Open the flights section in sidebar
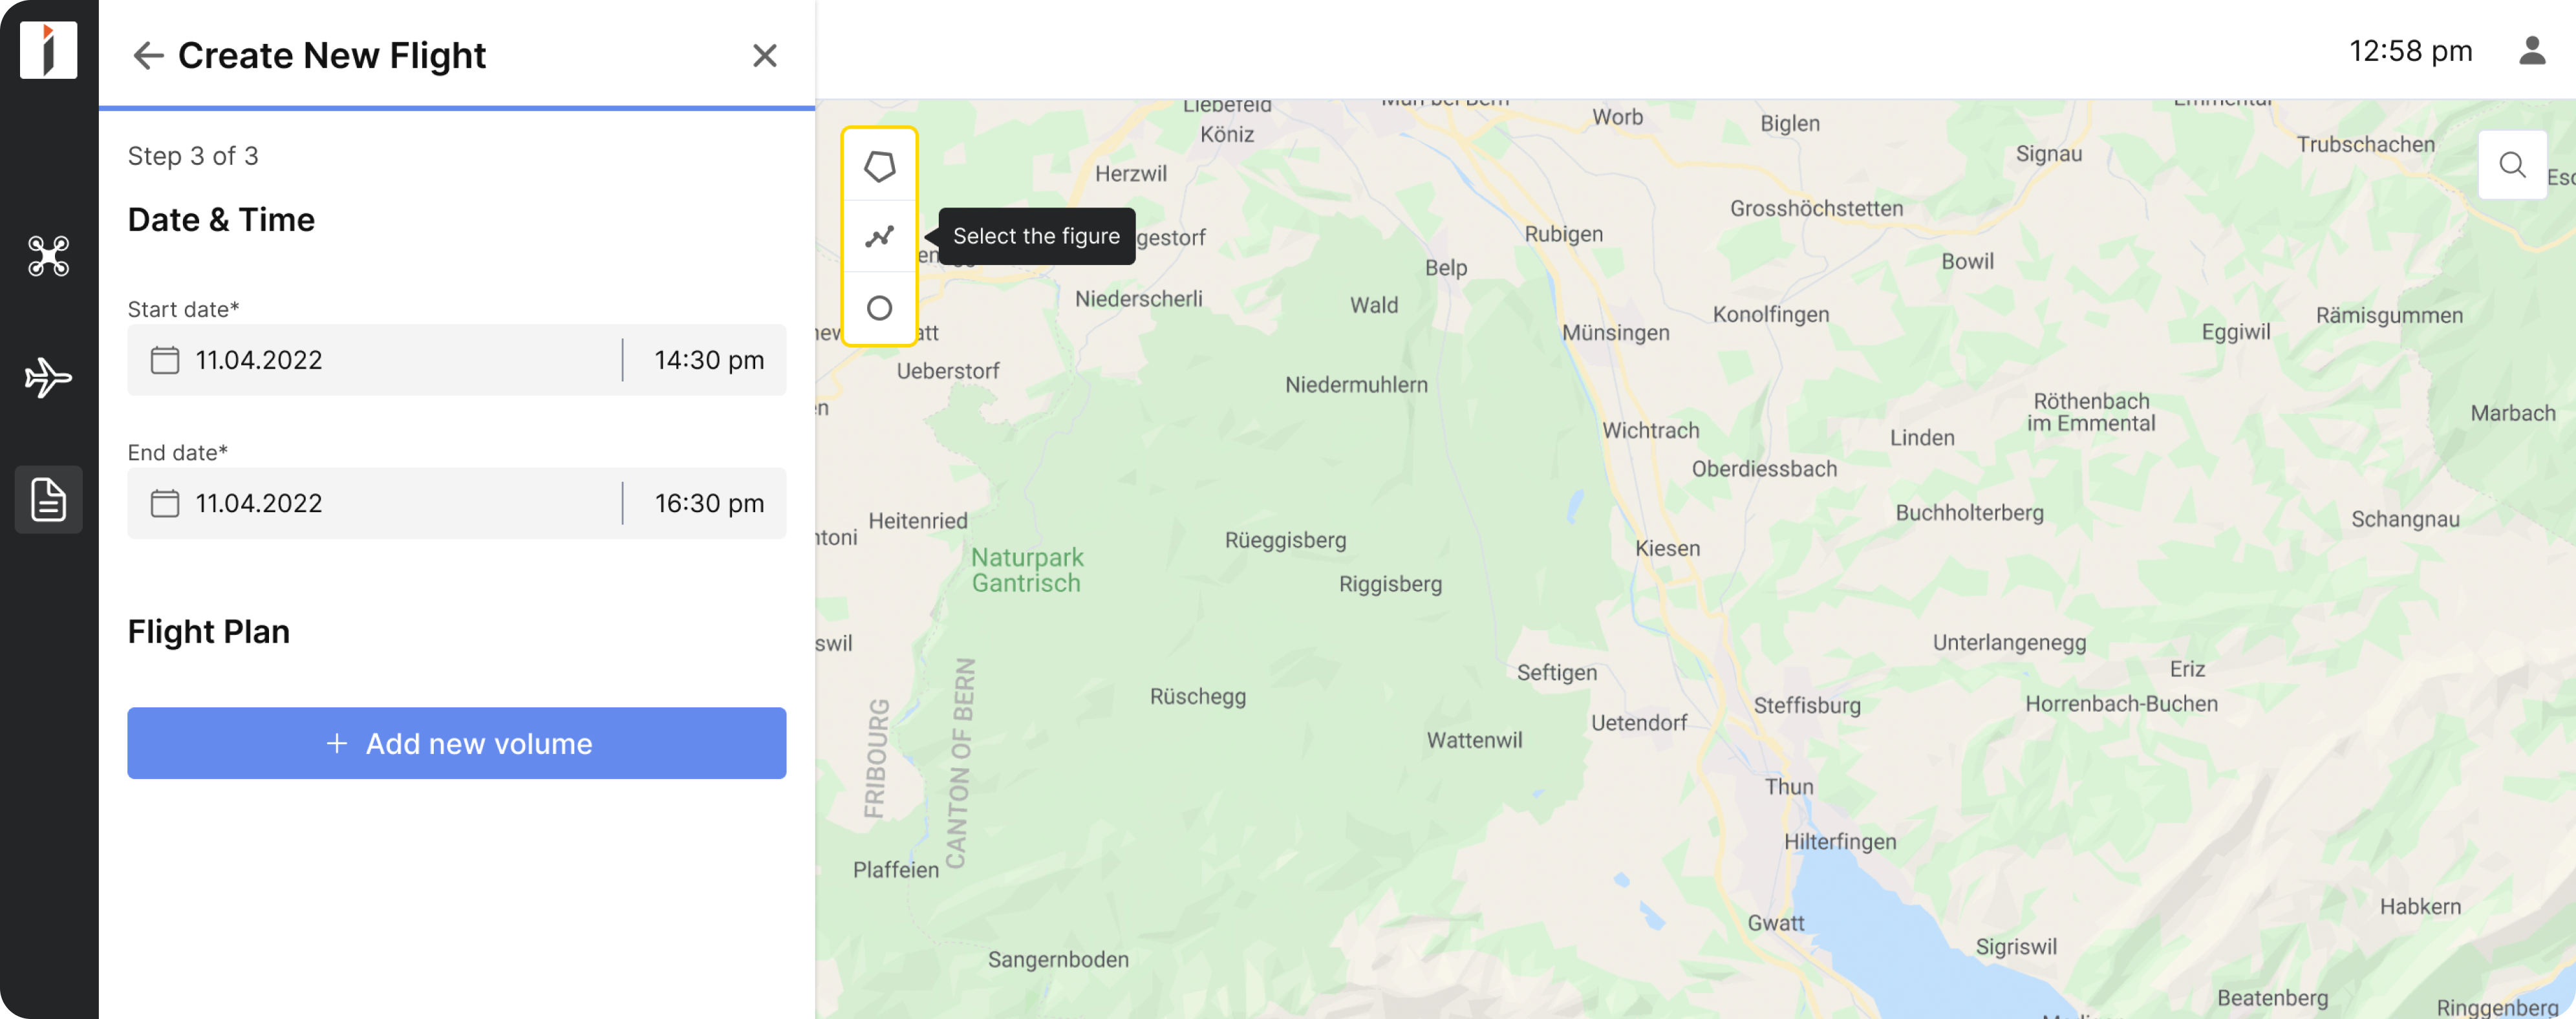Image resolution: width=2576 pixels, height=1019 pixels. tap(47, 378)
